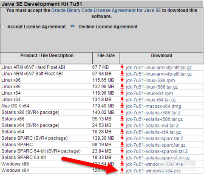
Task: Click download icon for linux-i586.tar.gz
Action: [122, 87]
